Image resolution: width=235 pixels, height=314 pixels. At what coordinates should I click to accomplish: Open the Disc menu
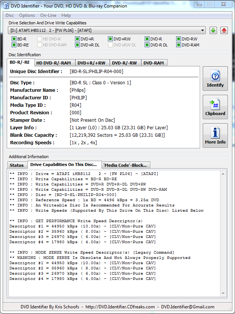[10, 15]
